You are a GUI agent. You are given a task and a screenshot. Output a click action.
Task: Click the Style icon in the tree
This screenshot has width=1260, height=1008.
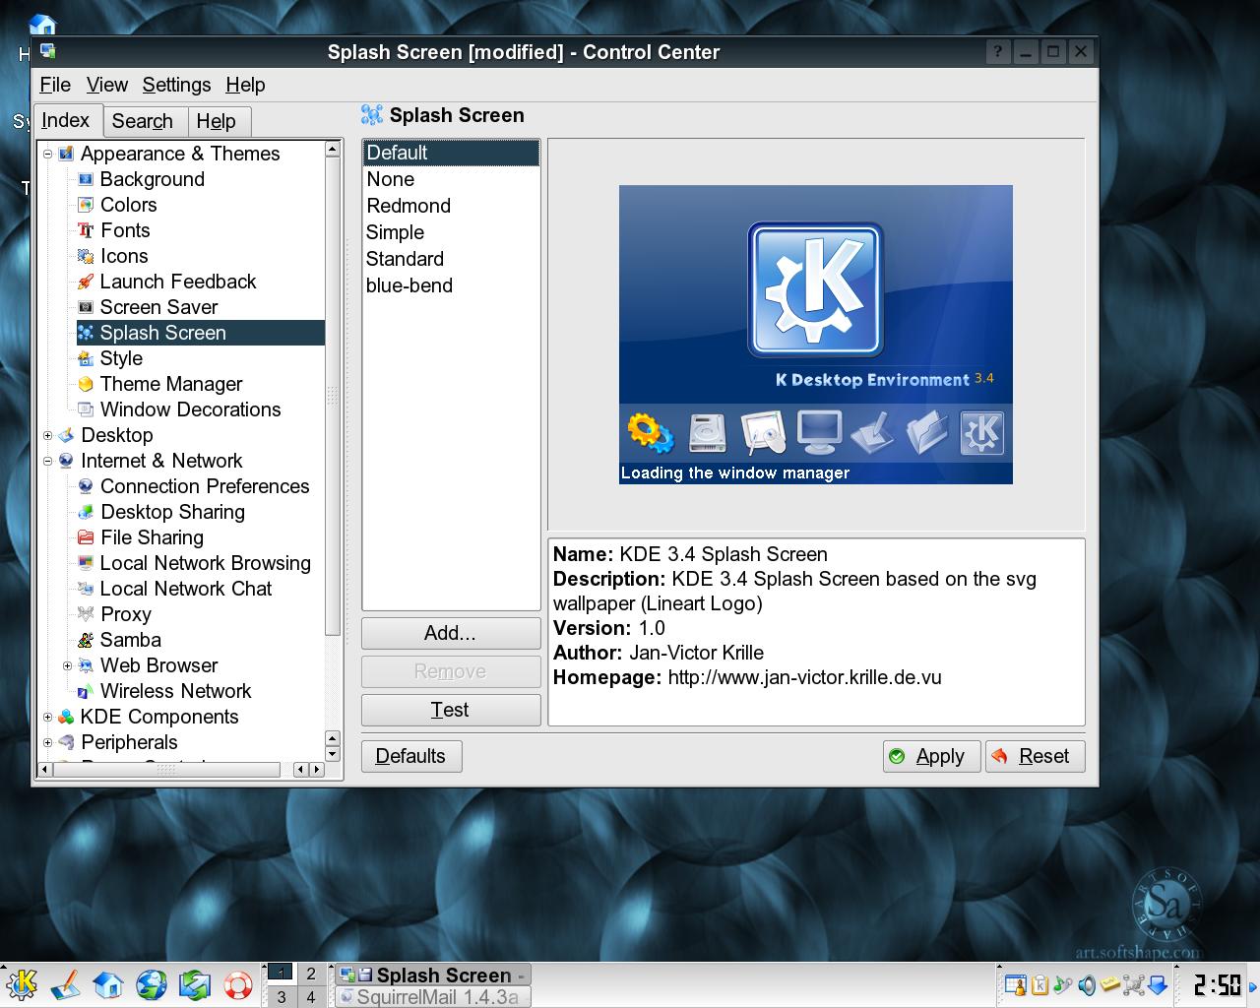pyautogui.click(x=86, y=358)
